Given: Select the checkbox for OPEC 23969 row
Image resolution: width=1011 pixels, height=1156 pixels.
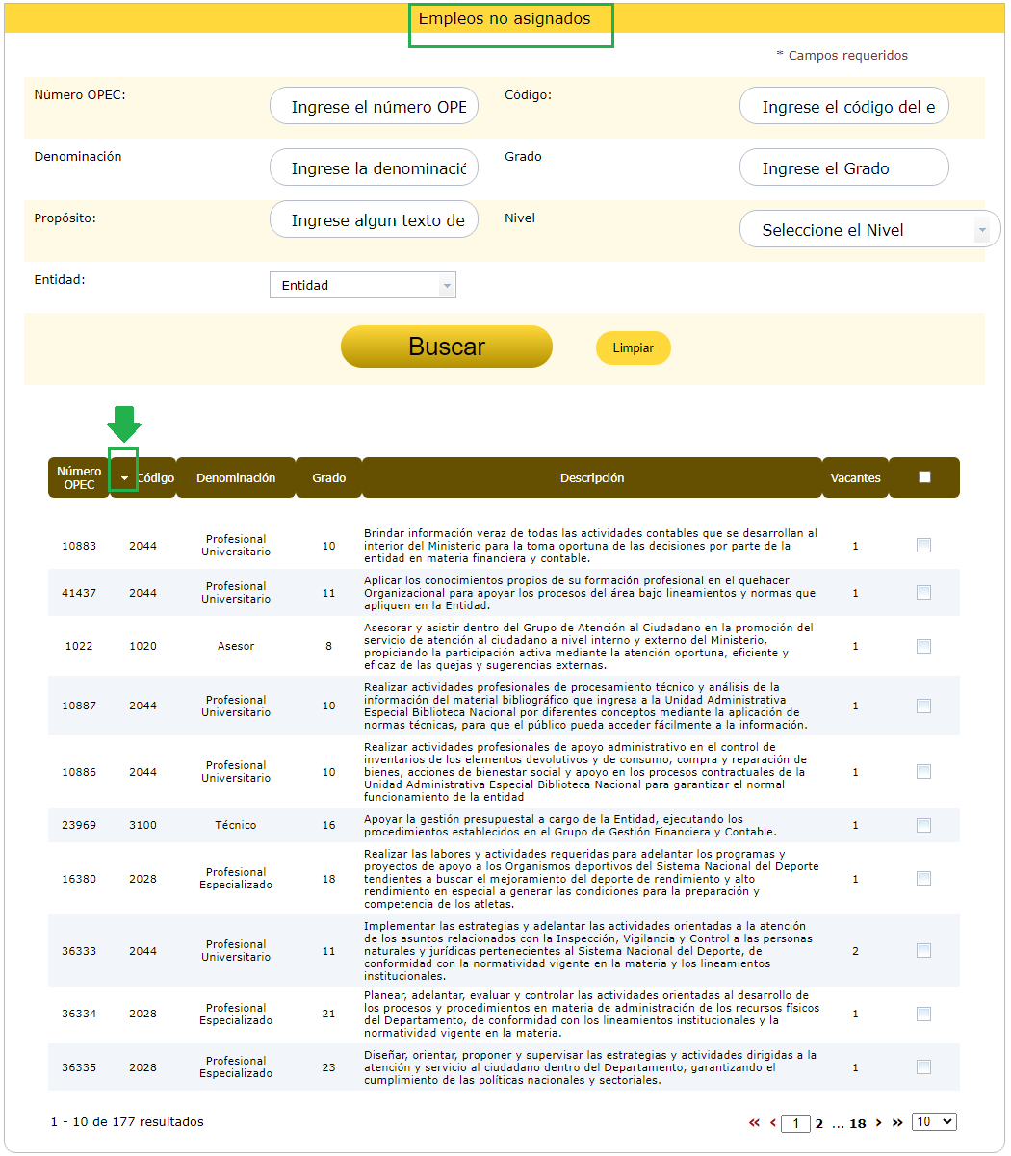Looking at the screenshot, I should (x=923, y=825).
